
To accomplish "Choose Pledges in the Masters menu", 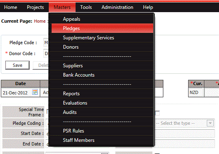I will (102, 28).
